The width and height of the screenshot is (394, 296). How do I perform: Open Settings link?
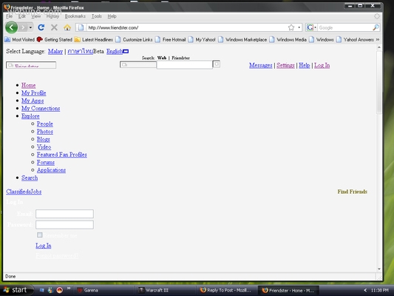point(285,65)
